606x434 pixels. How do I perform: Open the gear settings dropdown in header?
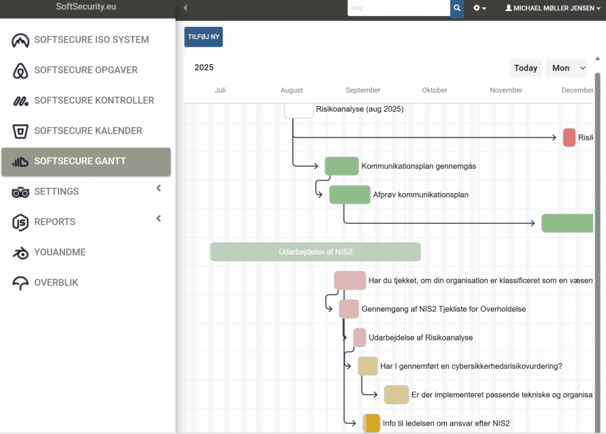479,8
